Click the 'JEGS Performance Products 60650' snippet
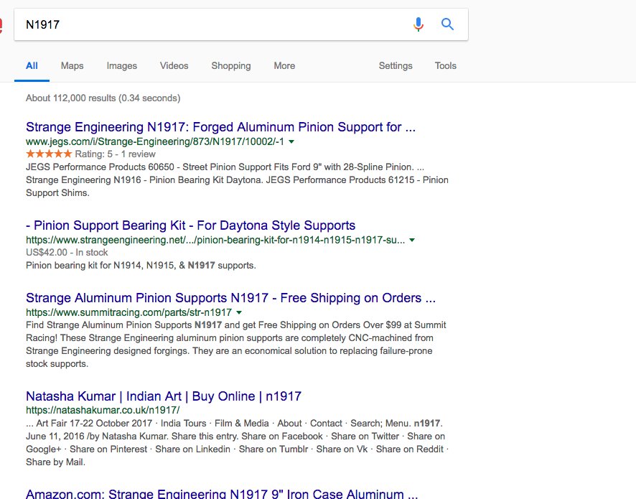This screenshot has height=499, width=636. point(238,179)
